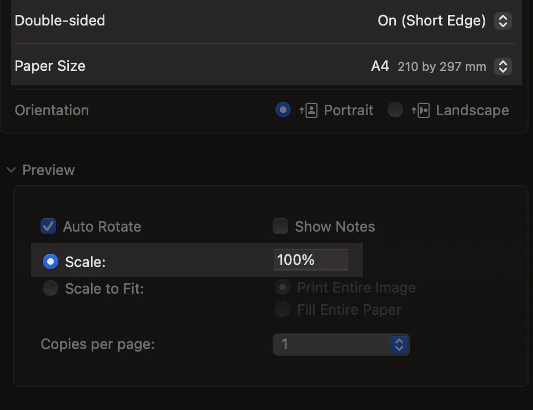Select the Scale radio button
The height and width of the screenshot is (410, 533).
coord(51,262)
